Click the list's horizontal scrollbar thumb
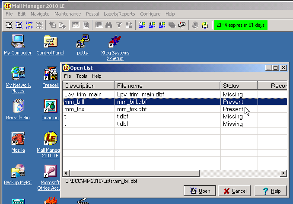Image resolution: width=293 pixels, height=204 pixels. tap(134, 173)
